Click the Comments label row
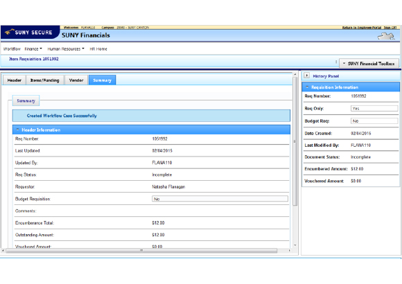Screen dimensions: 402x284 [x=152, y=211]
